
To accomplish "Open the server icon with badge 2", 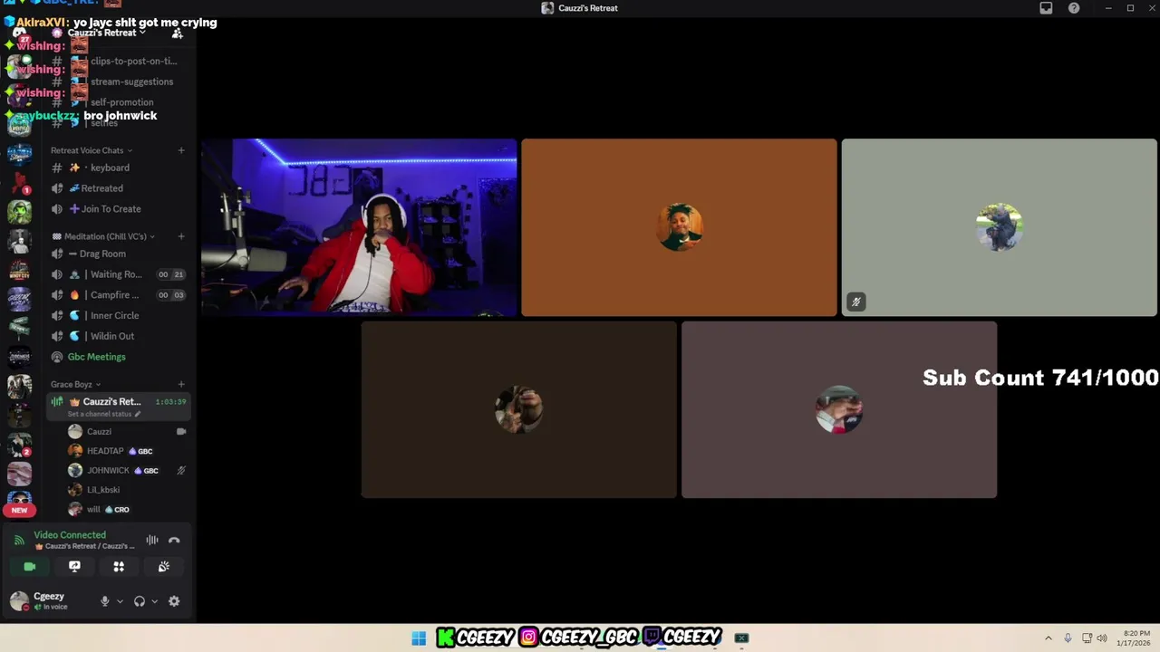I will click(19, 445).
